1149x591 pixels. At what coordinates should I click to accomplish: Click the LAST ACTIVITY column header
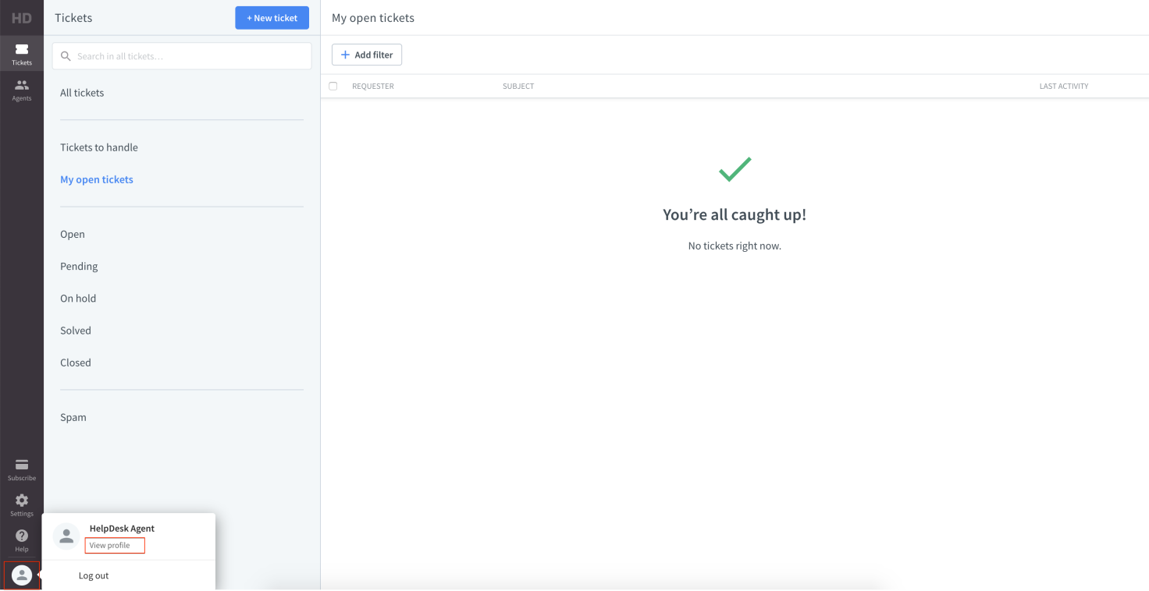pyautogui.click(x=1064, y=86)
